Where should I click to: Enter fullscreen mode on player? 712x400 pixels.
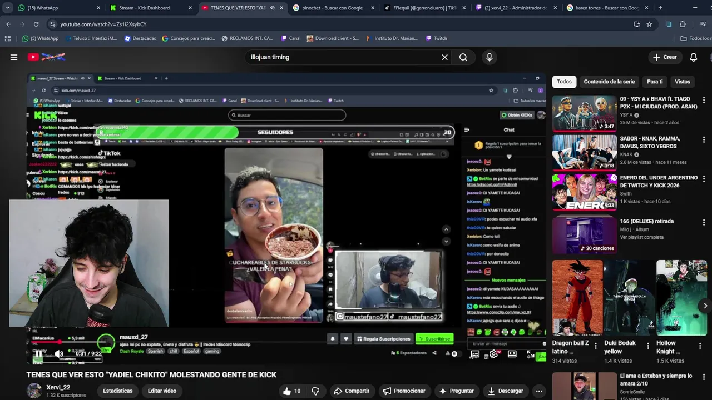pyautogui.click(x=531, y=354)
